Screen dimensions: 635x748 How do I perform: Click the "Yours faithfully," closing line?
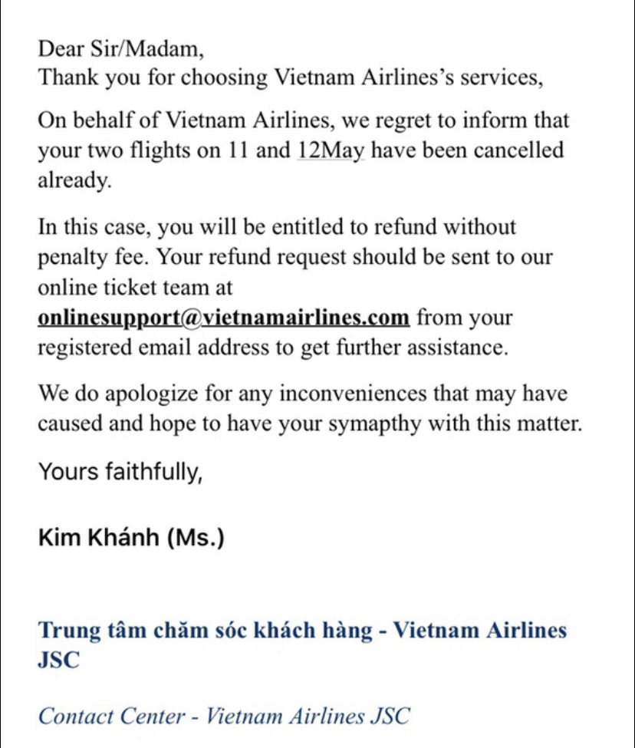pyautogui.click(x=120, y=471)
